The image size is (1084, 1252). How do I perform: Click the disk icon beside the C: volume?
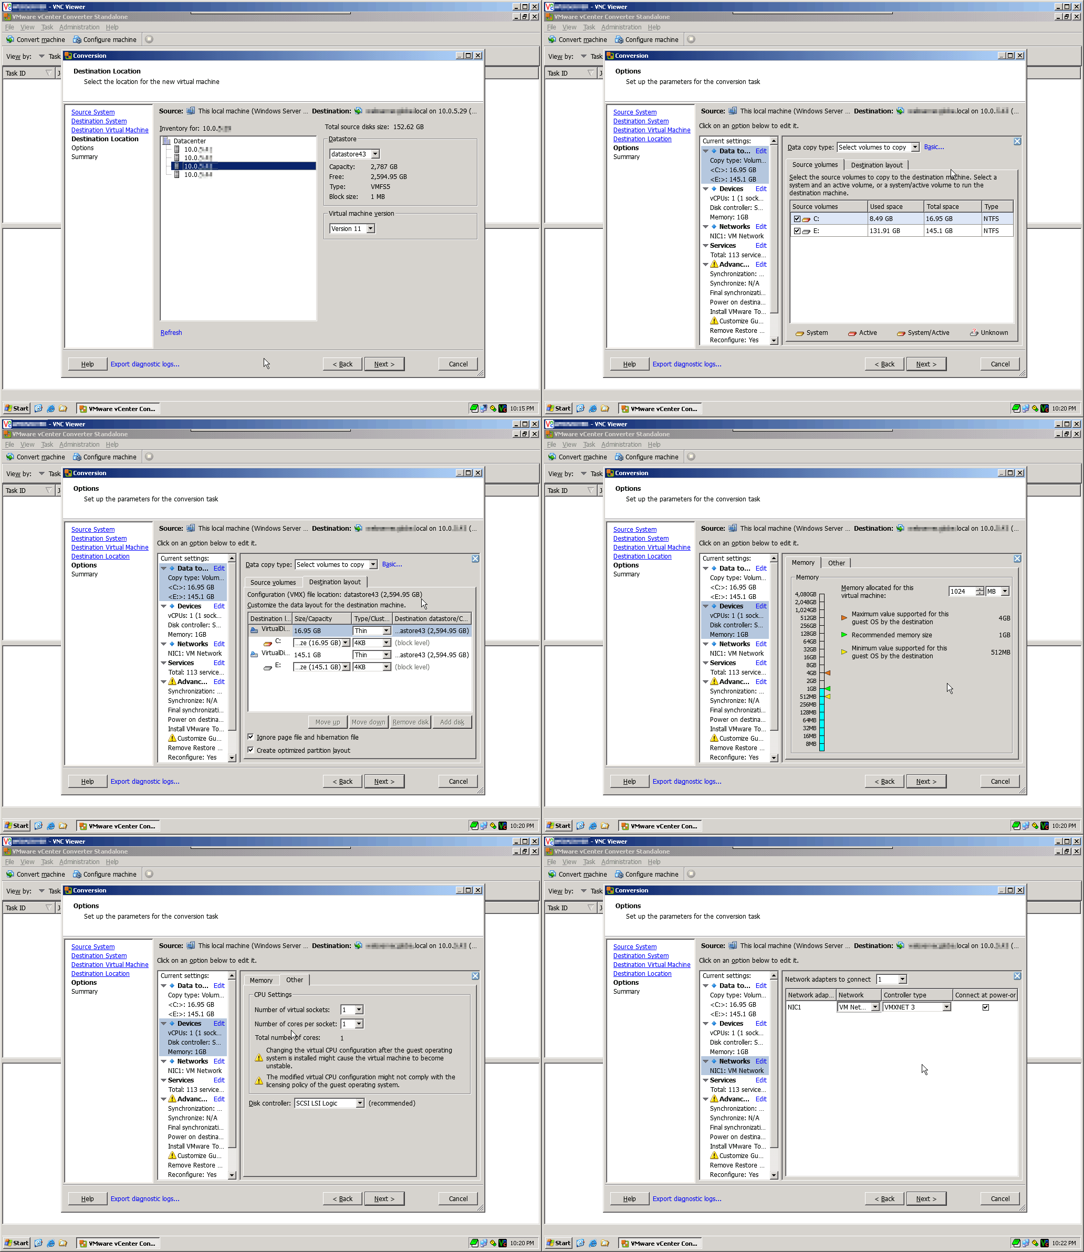pyautogui.click(x=806, y=218)
